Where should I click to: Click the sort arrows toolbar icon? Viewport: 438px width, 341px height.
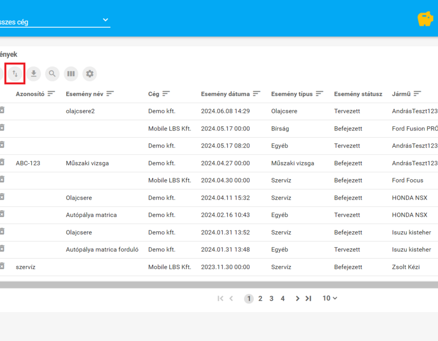15,74
